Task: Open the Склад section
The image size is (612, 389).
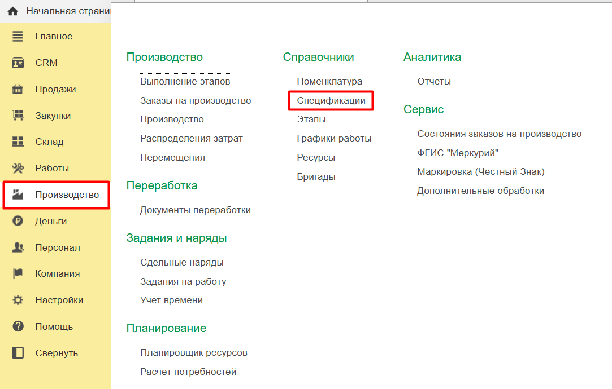Action: pos(49,142)
